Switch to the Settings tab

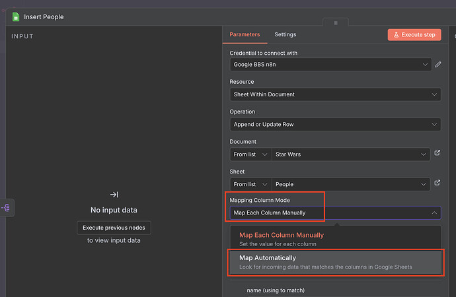[x=285, y=35]
